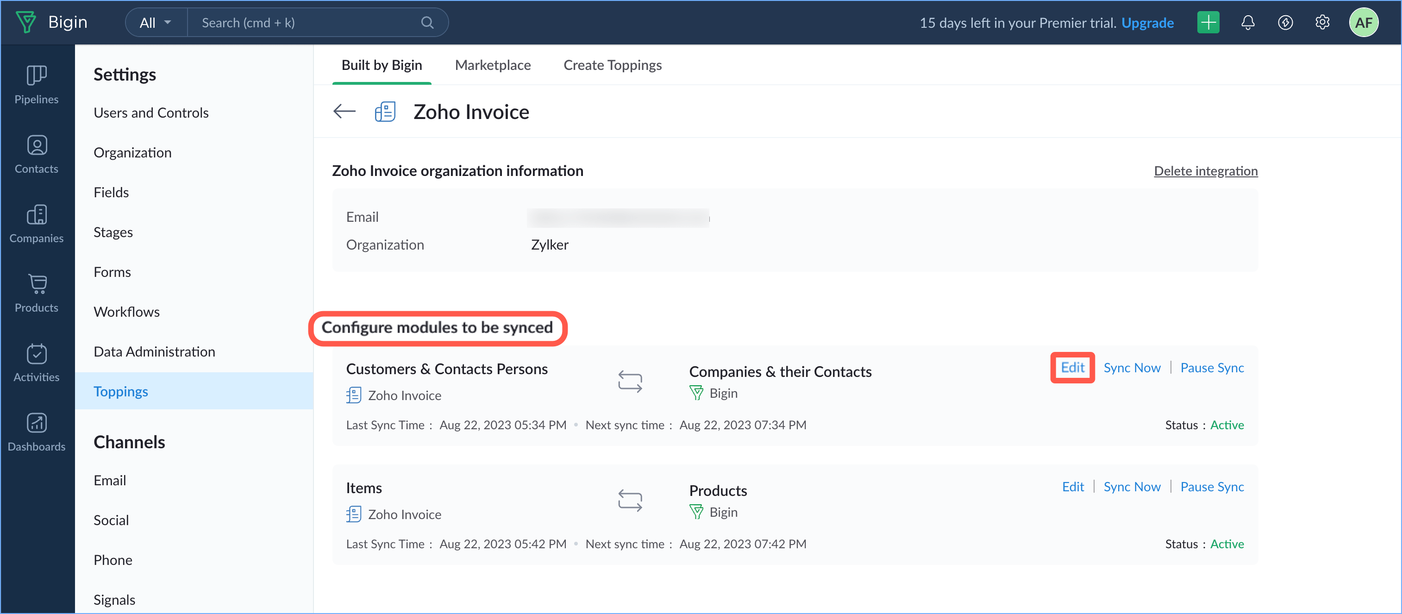The height and width of the screenshot is (614, 1402).
Task: Click the Upgrade link
Action: pyautogui.click(x=1147, y=22)
